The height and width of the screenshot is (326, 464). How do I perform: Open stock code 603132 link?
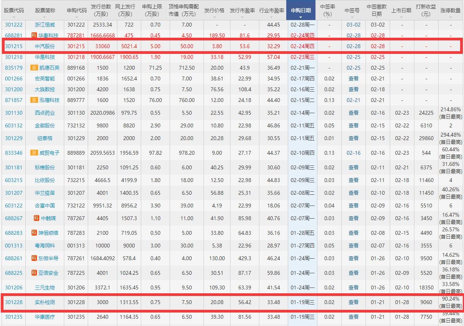(x=13, y=125)
